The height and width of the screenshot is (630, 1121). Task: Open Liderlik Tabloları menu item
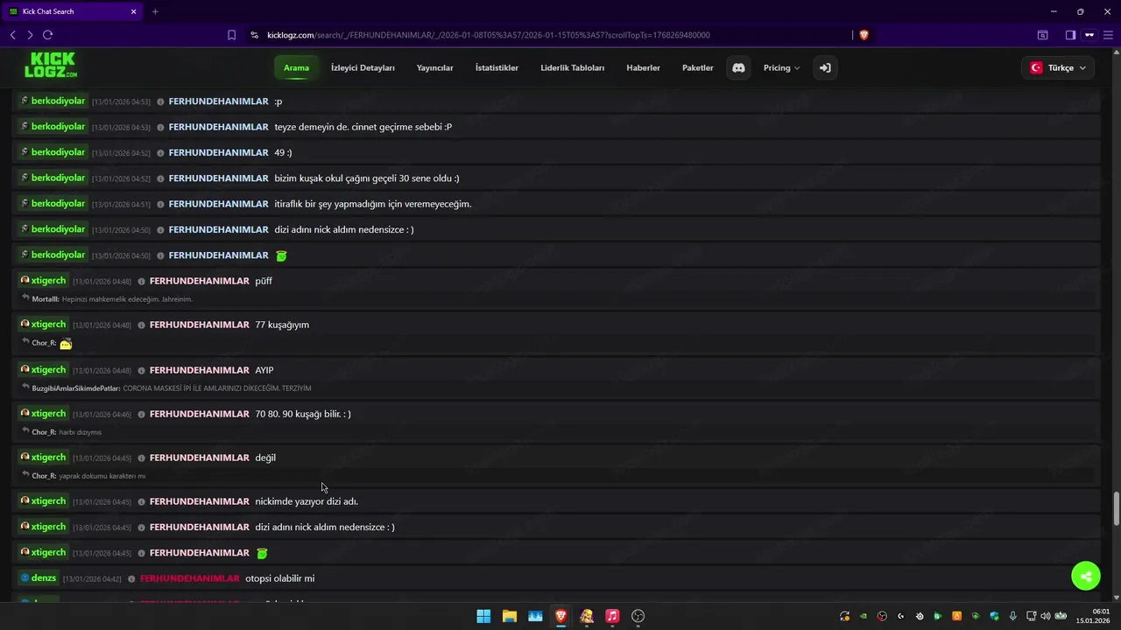573,67
